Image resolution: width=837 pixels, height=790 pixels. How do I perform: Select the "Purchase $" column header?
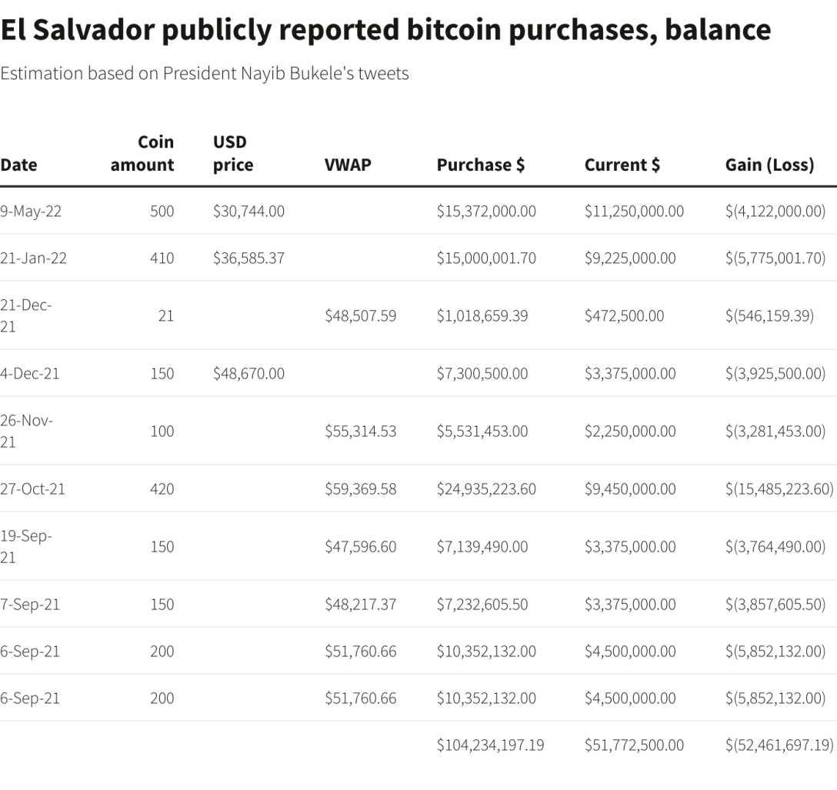pyautogui.click(x=481, y=165)
